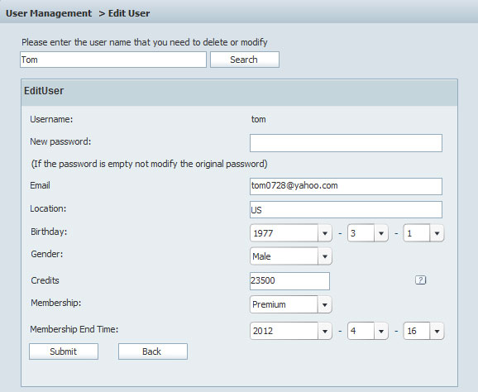Click the Back button
The height and width of the screenshot is (392, 478).
pyautogui.click(x=153, y=351)
